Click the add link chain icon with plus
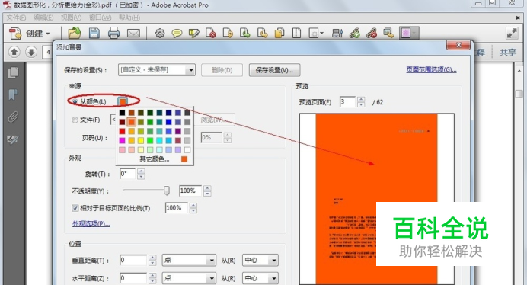This screenshot has height=285, width=527. [x=355, y=34]
